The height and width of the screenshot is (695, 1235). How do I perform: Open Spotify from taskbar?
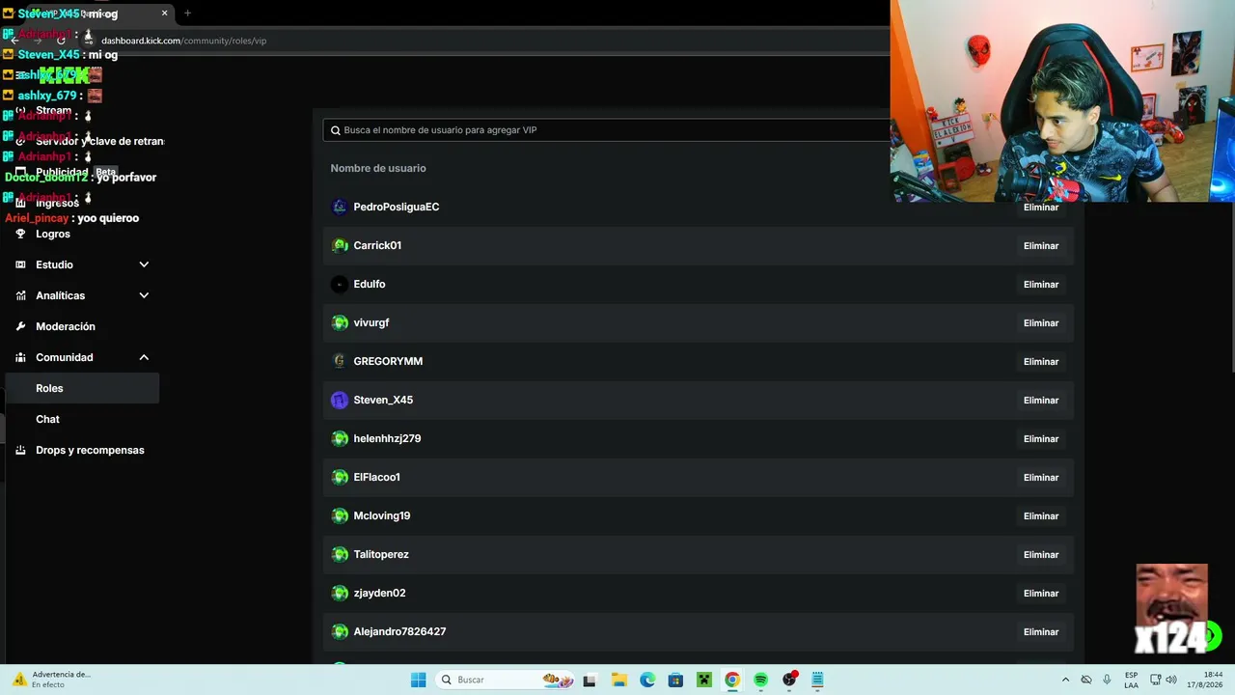point(760,680)
